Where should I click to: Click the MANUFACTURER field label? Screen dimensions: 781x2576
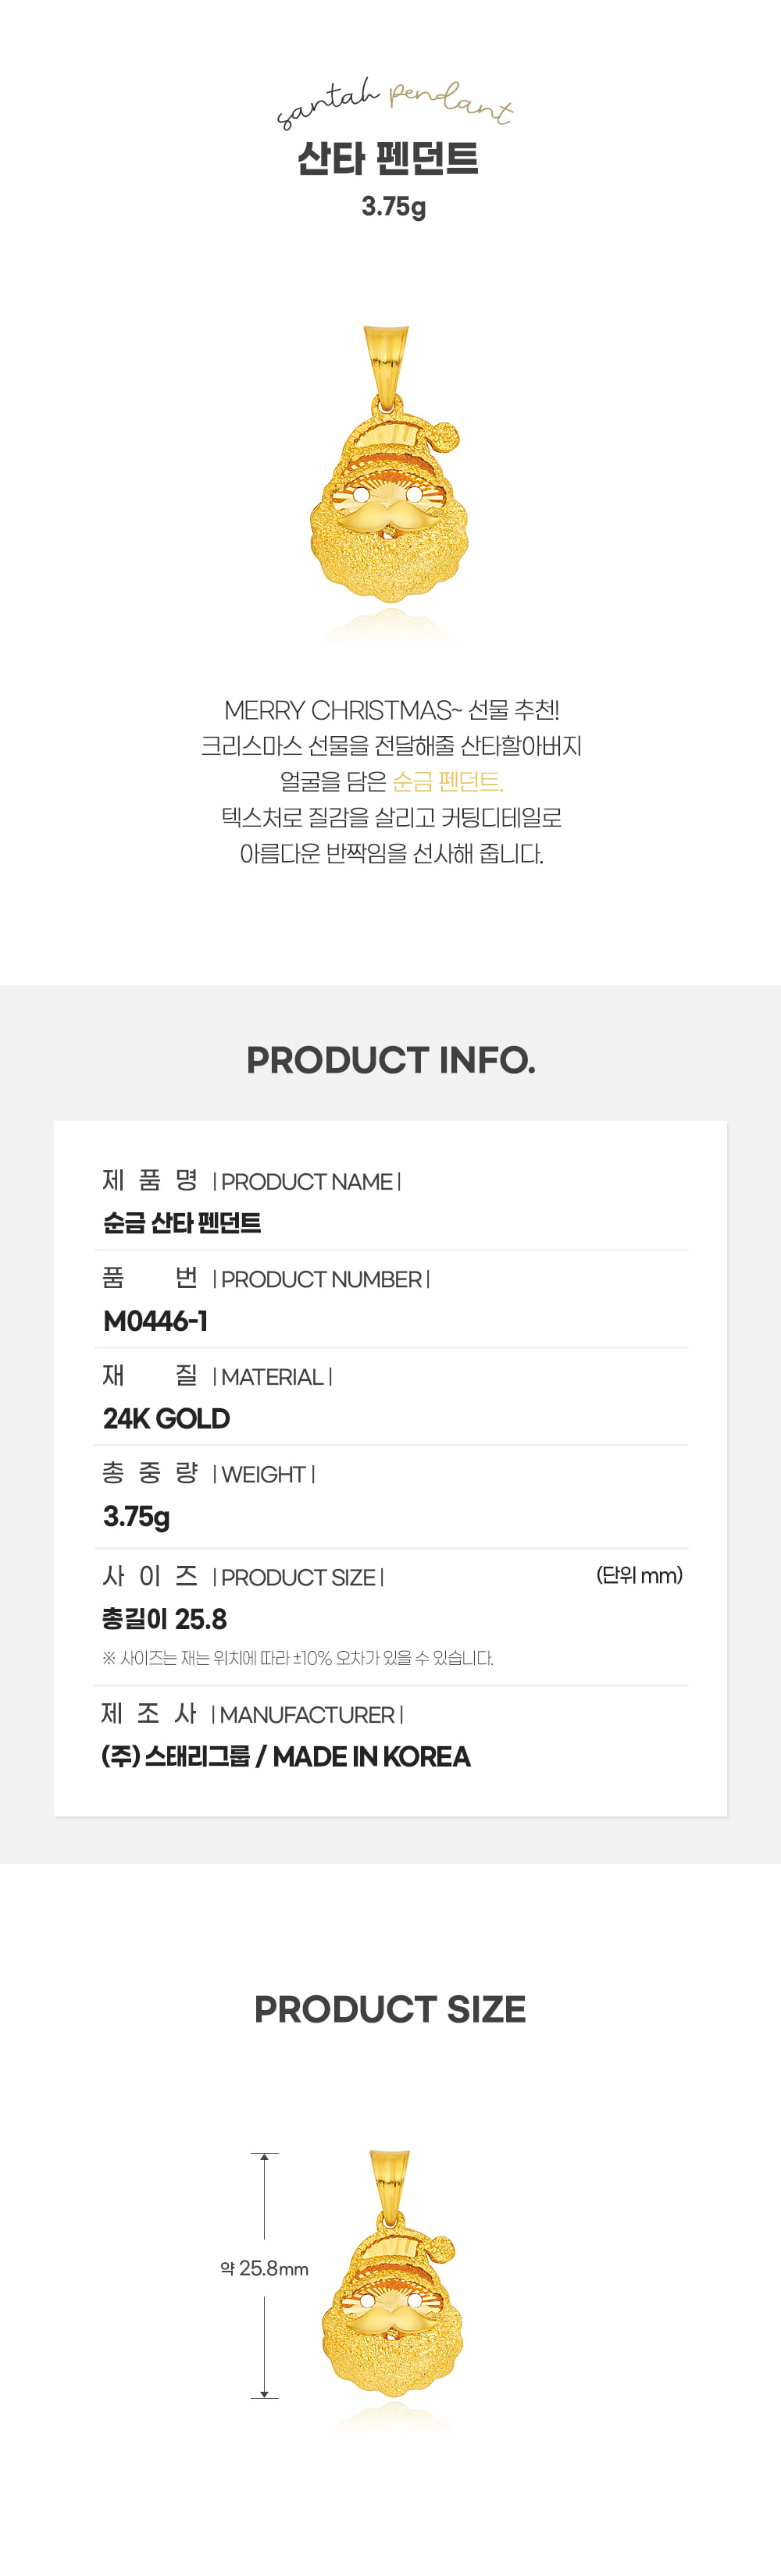(x=307, y=1714)
